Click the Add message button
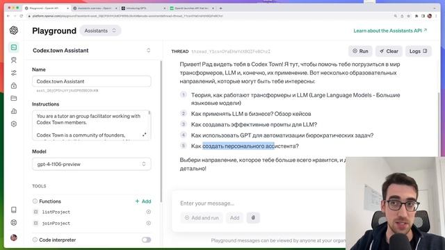Screen dimensions: 445x250 tap(234, 217)
